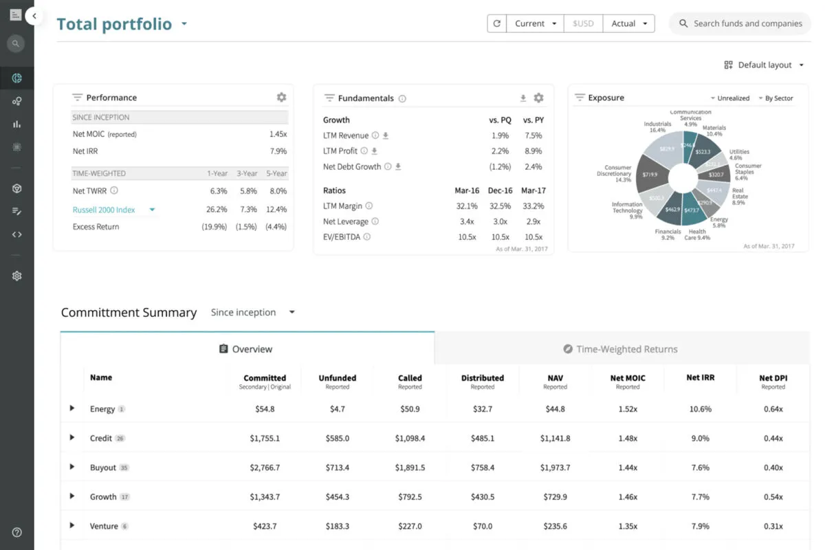Screen dimensions: 825x550
Task: Click the cube package icon in the sidebar
Action: 16,188
